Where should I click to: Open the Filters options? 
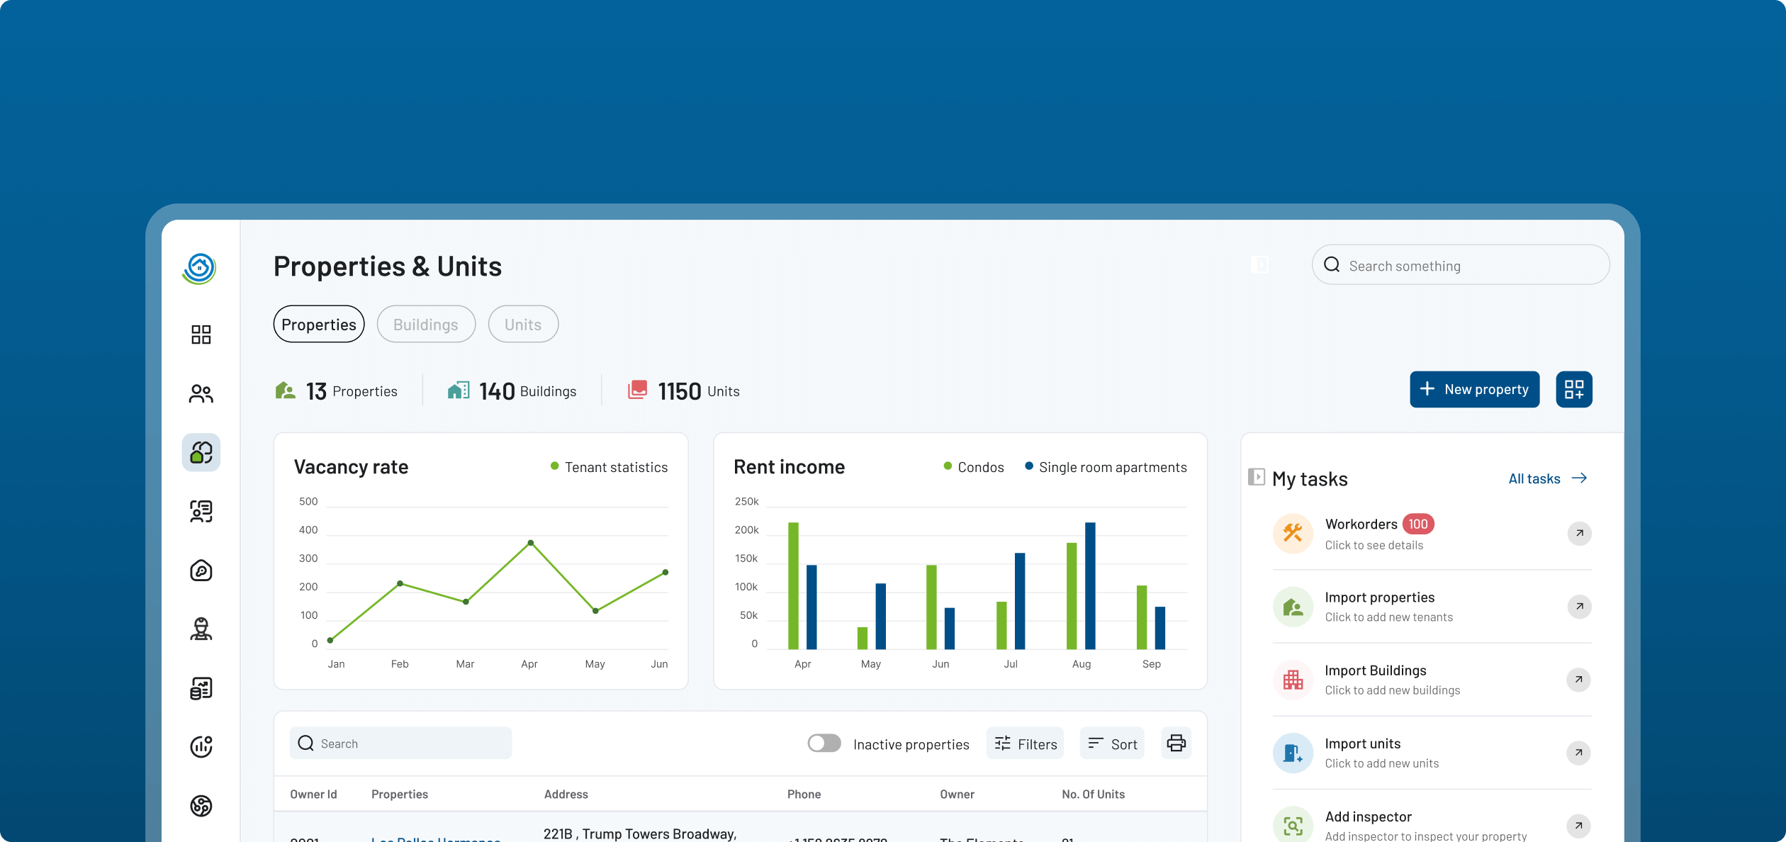tap(1025, 743)
